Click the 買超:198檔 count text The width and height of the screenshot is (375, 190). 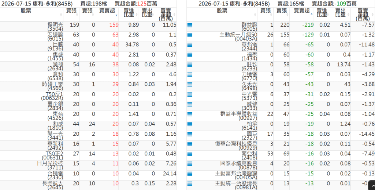click(x=94, y=4)
